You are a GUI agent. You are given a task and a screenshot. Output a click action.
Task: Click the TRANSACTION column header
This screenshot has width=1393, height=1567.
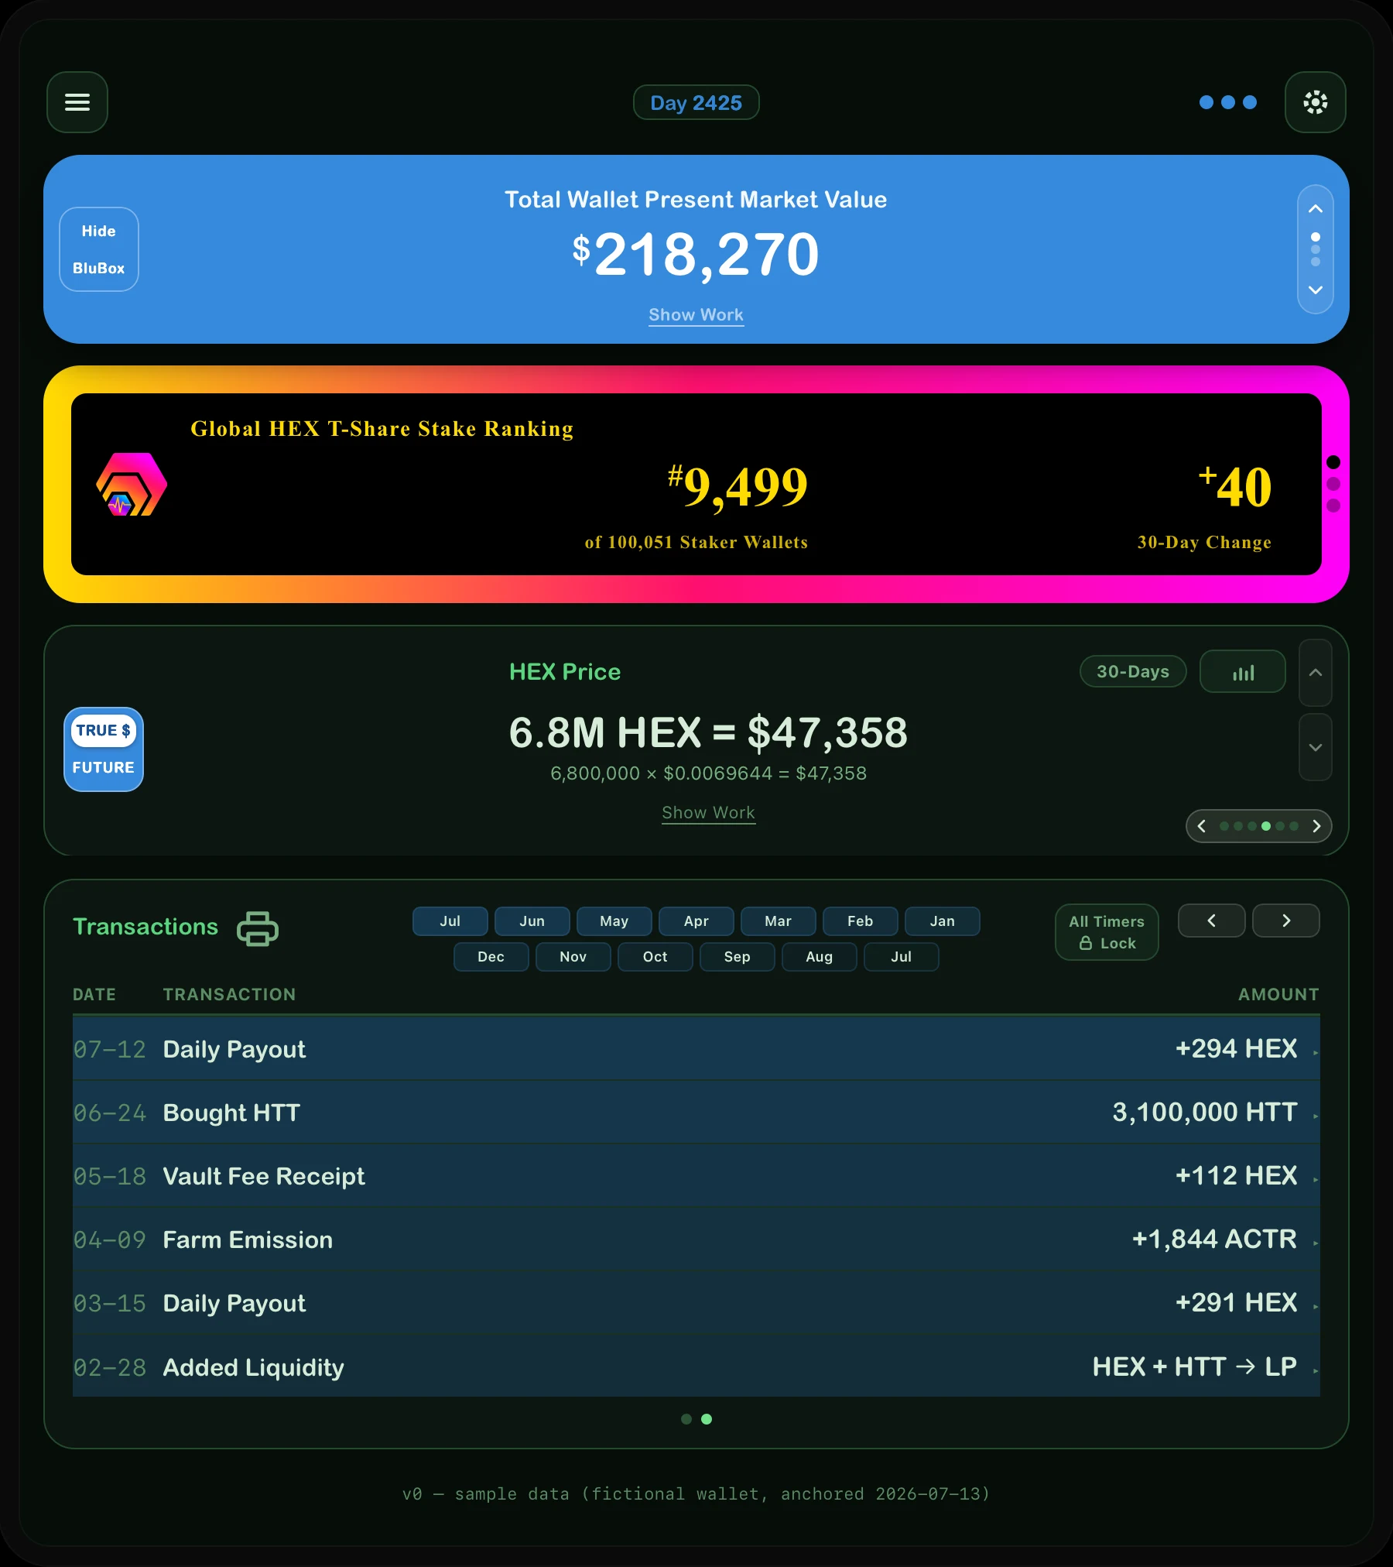(230, 994)
